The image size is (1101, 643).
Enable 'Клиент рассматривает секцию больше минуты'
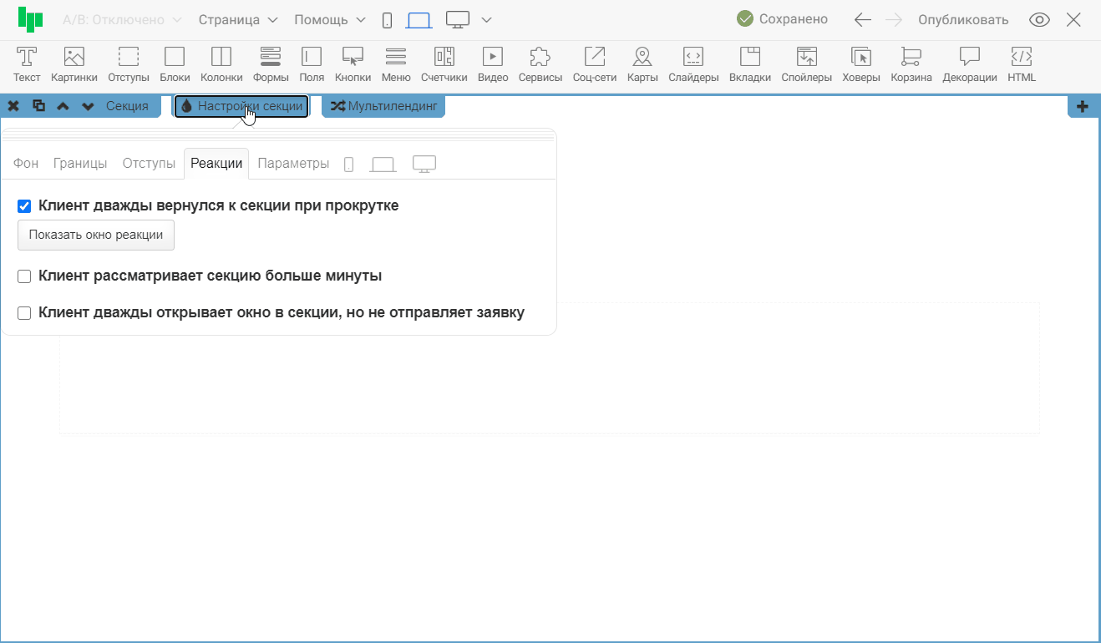24,276
